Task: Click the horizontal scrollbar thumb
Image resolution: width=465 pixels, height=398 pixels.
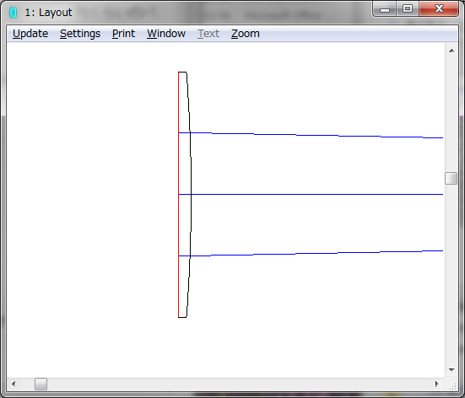Action: [x=41, y=384]
